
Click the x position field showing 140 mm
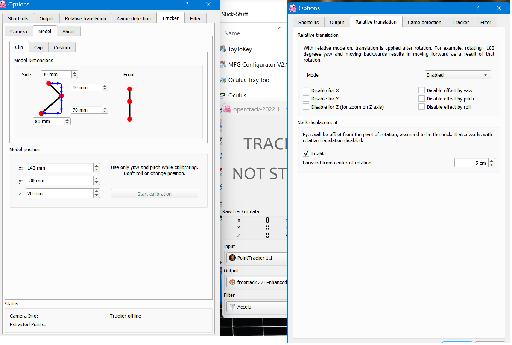pyautogui.click(x=59, y=168)
